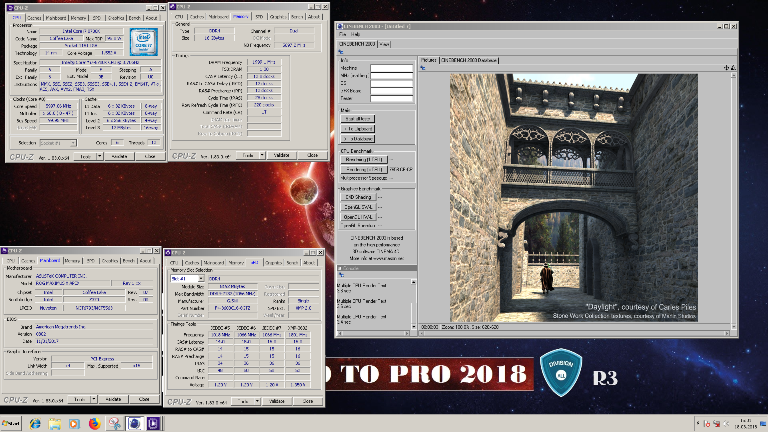768x432 pixels.
Task: Select the Pictures tab in Cinebench
Action: (x=429, y=60)
